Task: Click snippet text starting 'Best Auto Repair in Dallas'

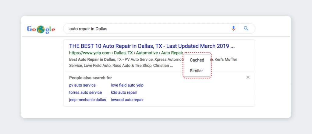Action: coord(153,59)
